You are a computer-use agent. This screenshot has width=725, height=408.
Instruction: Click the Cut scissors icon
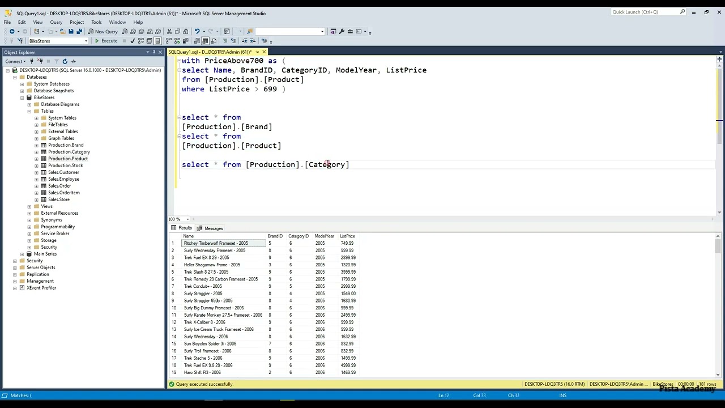point(169,31)
